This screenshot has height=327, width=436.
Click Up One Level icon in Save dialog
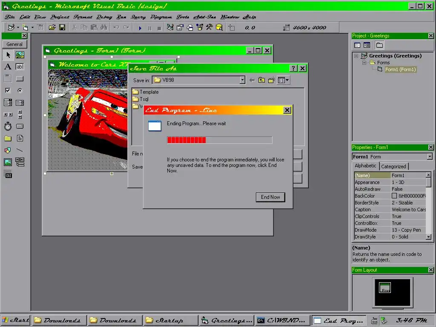[x=261, y=80]
